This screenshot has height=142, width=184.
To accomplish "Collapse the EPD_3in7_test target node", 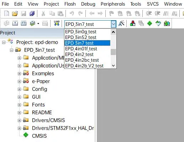I will click(x=11, y=50).
